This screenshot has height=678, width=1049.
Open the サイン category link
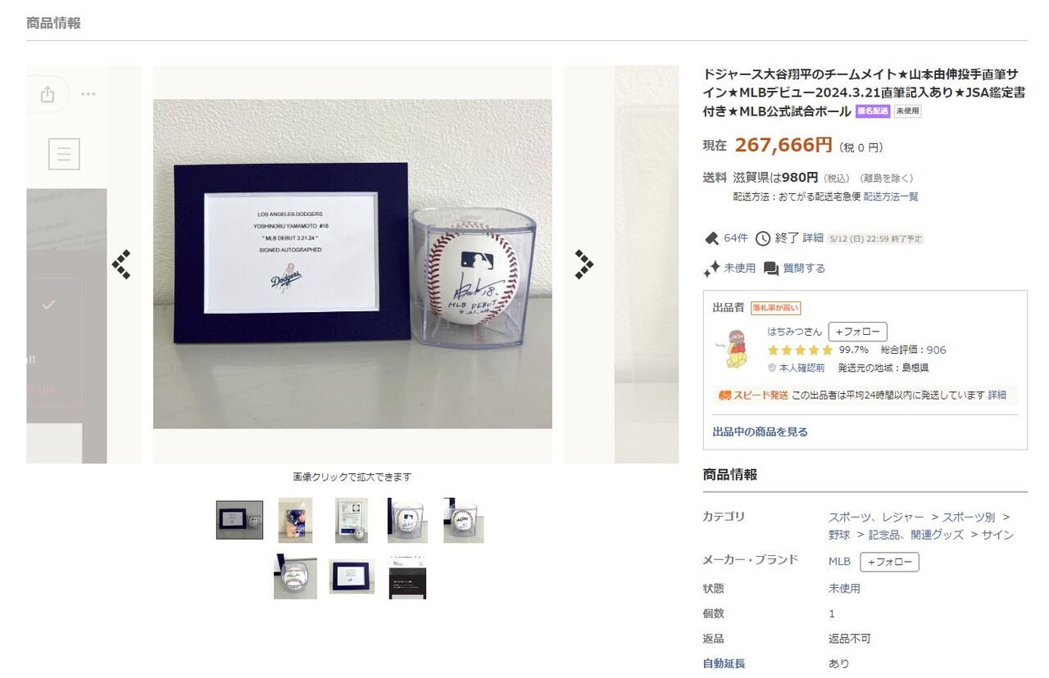pyautogui.click(x=997, y=535)
